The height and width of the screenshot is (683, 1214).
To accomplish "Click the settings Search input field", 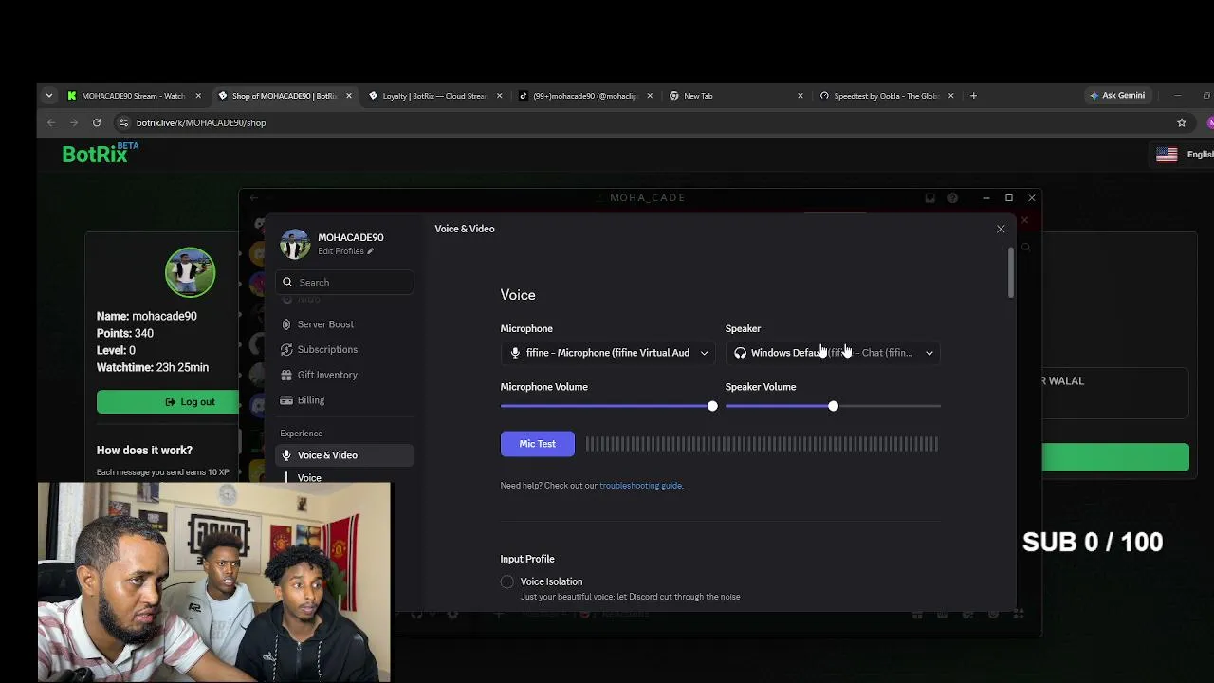I will point(344,282).
